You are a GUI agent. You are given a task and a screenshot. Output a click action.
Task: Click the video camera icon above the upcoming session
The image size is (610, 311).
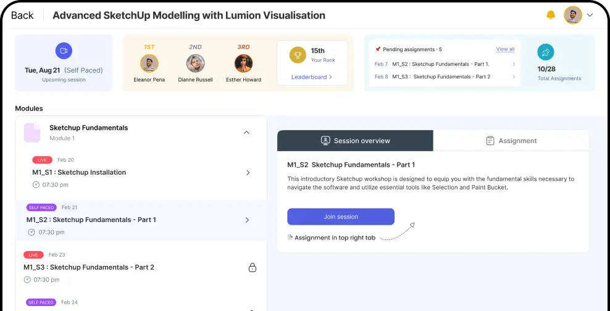[64, 51]
